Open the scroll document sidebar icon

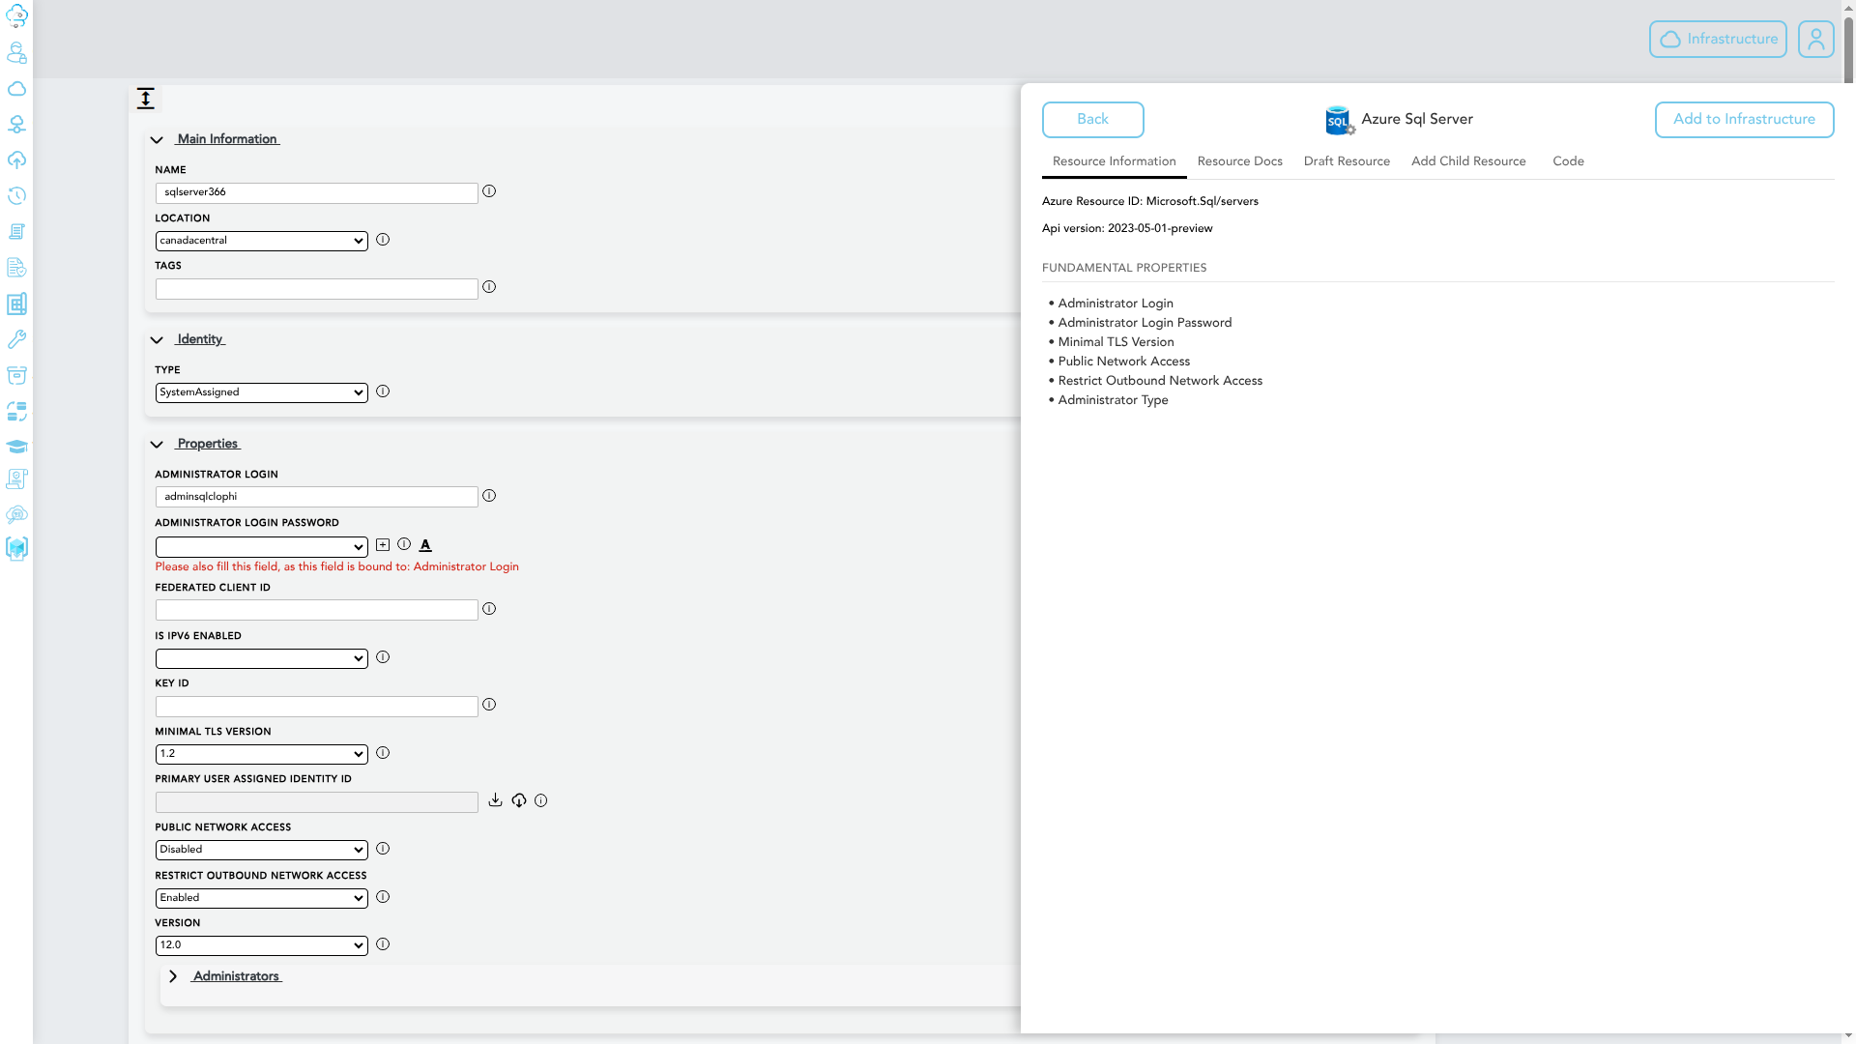pos(16,232)
